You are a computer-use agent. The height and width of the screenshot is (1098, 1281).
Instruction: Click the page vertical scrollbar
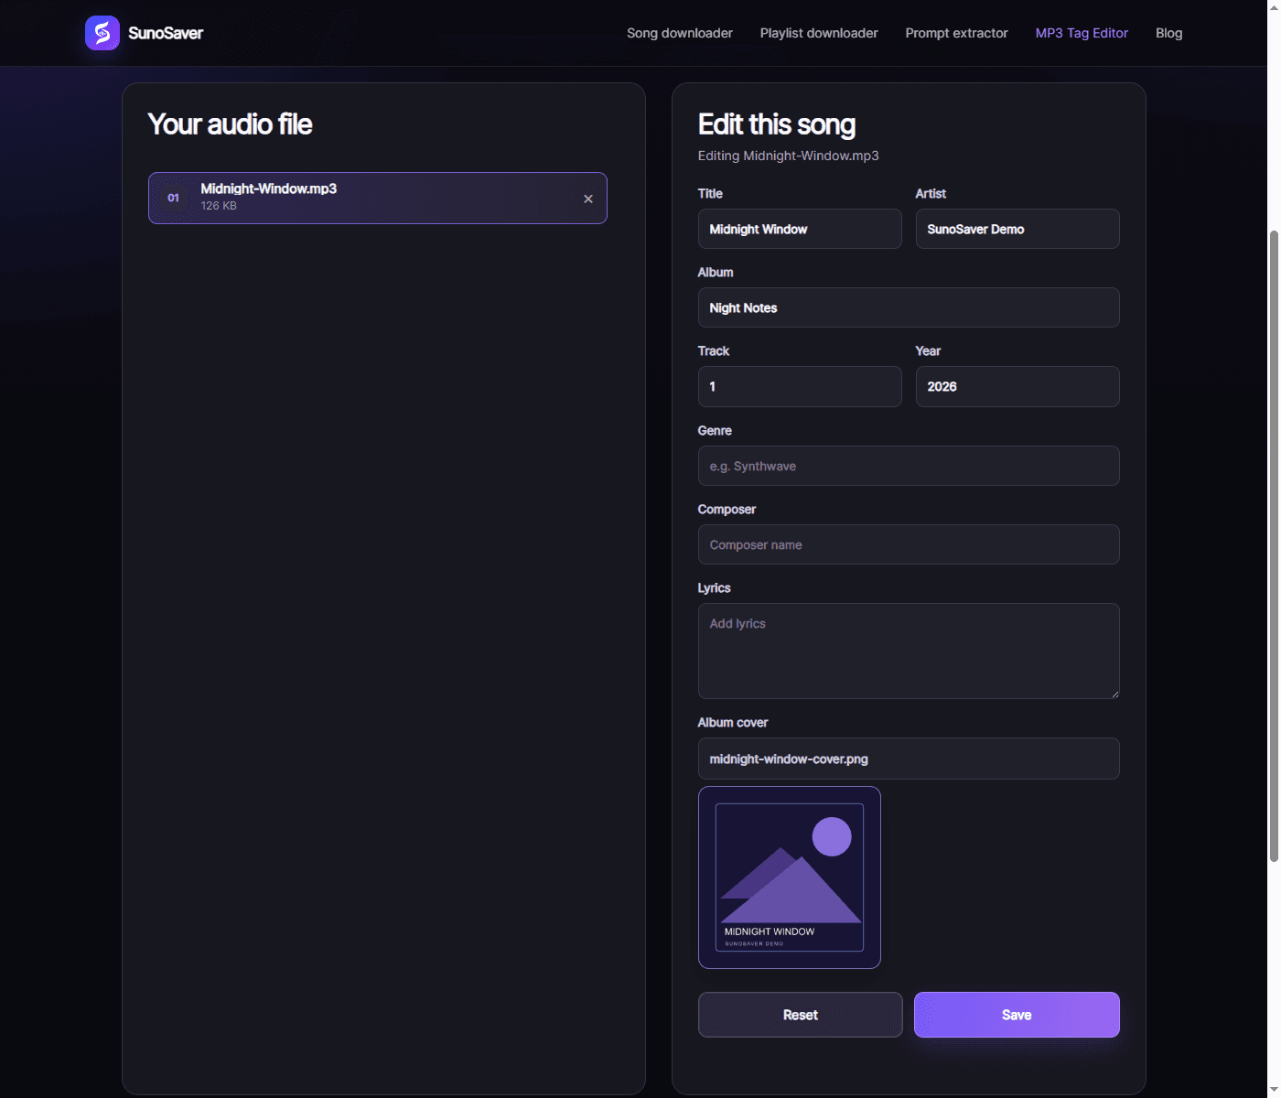click(1274, 545)
